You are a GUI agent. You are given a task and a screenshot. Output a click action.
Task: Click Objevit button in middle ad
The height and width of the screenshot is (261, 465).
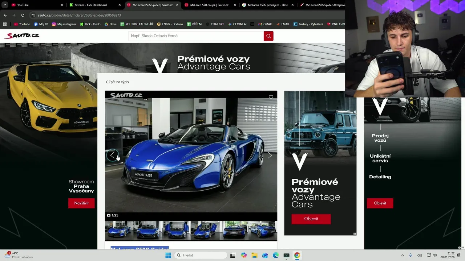pos(311,219)
